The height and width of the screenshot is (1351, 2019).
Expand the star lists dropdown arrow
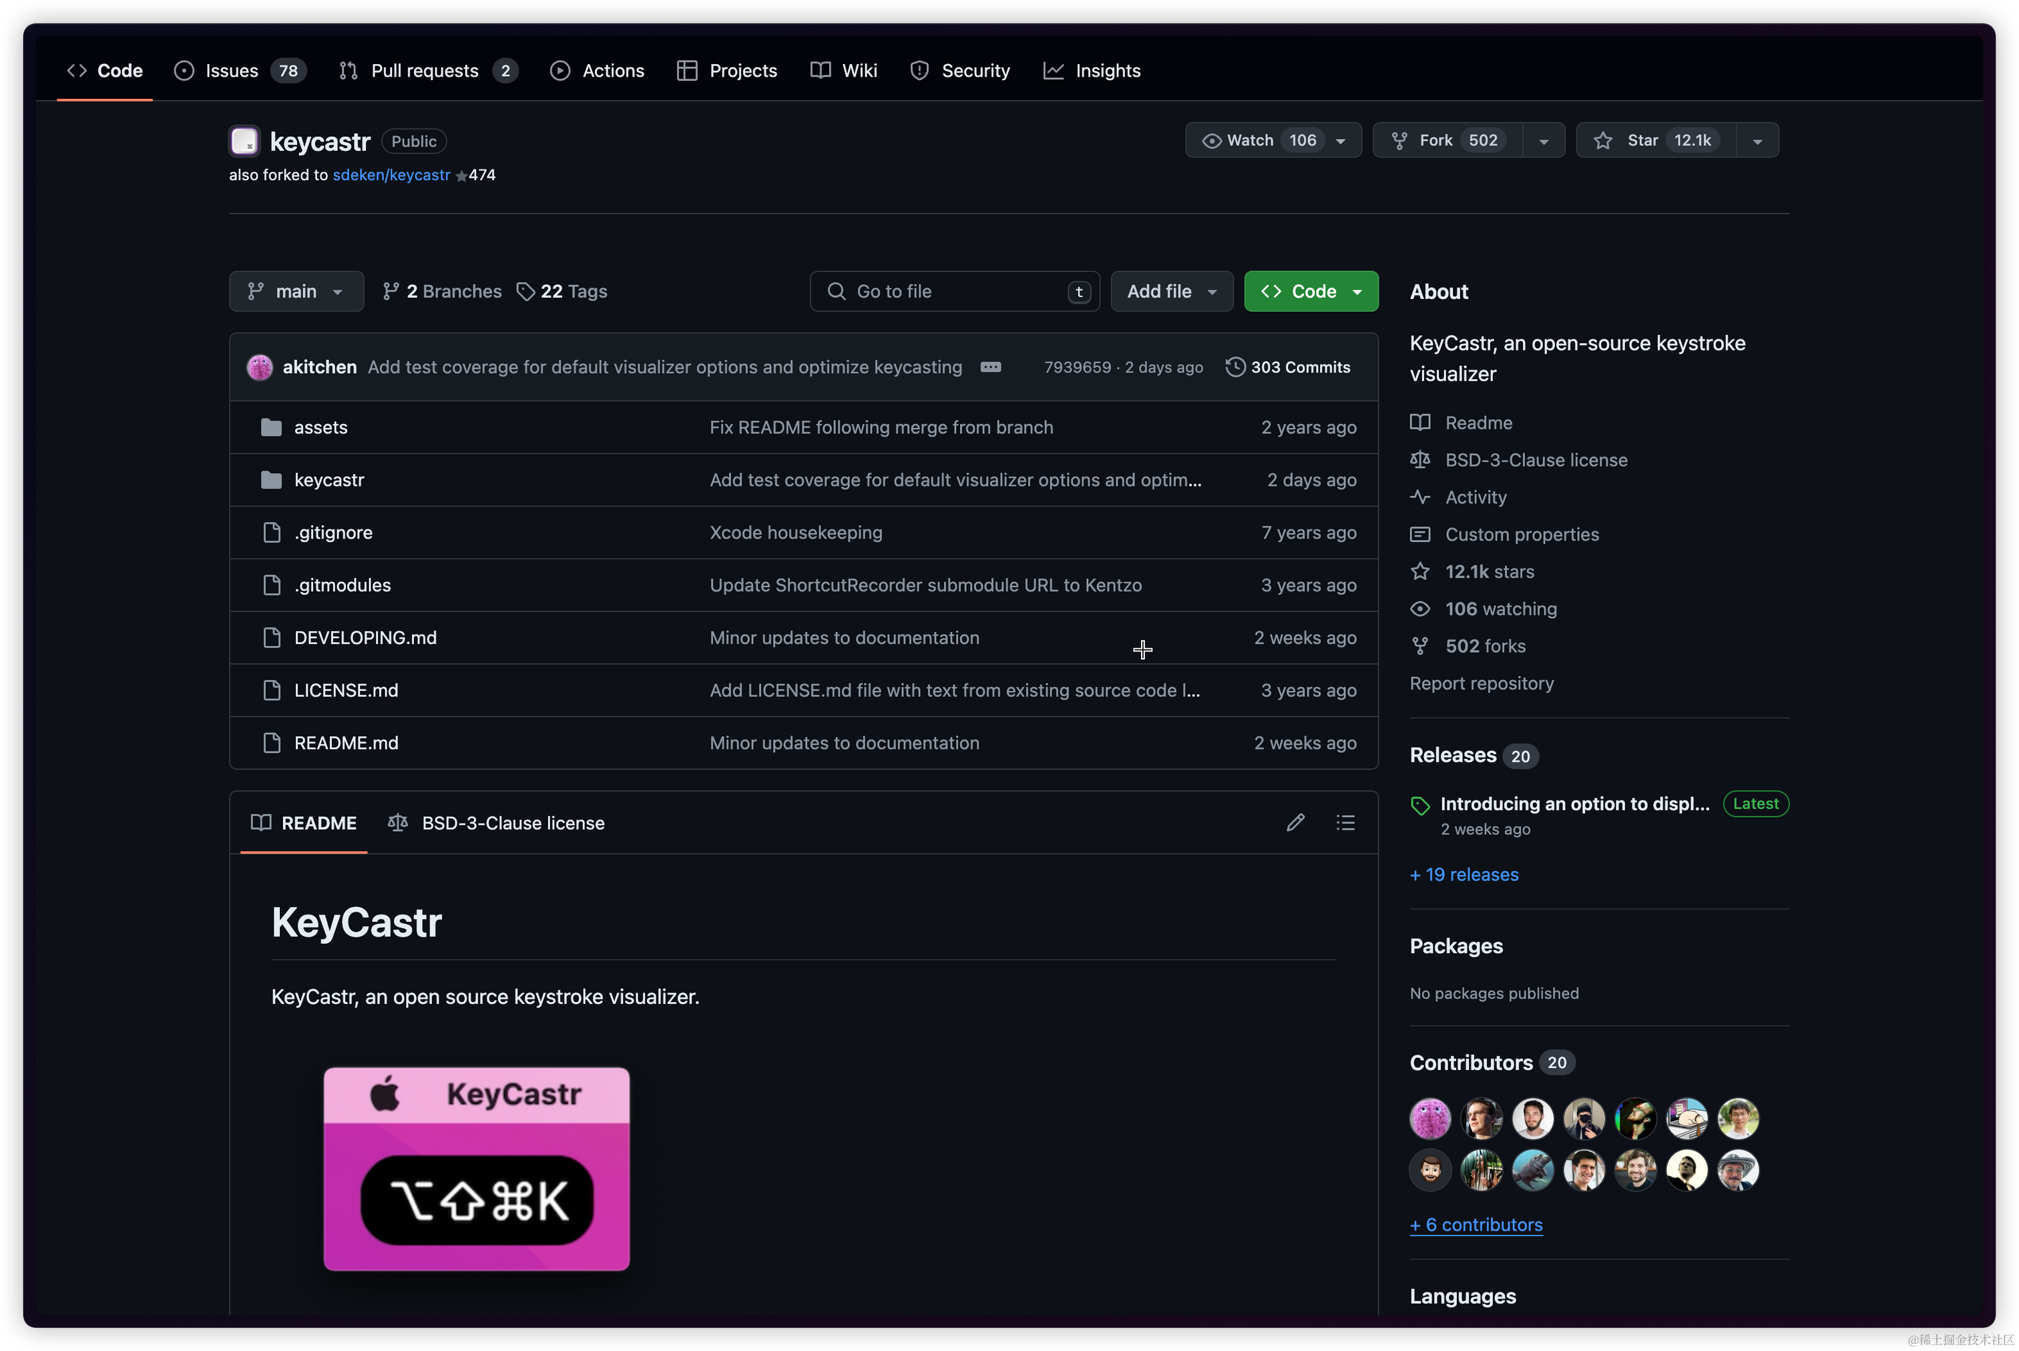click(1757, 140)
